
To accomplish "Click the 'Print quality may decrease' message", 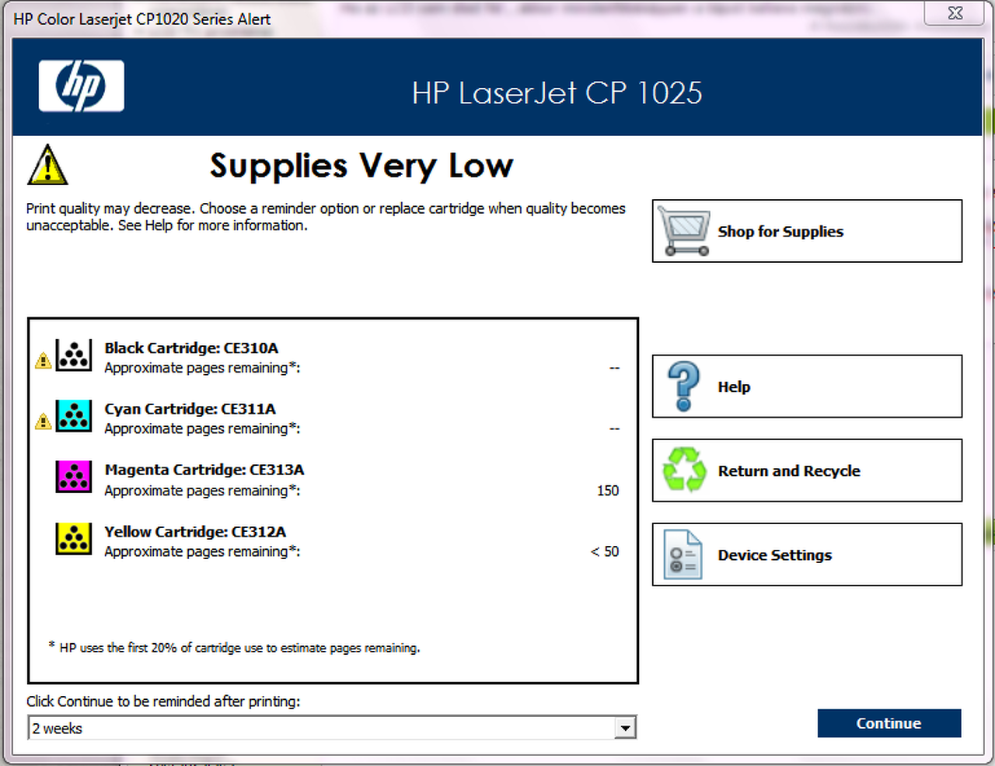I will [326, 217].
